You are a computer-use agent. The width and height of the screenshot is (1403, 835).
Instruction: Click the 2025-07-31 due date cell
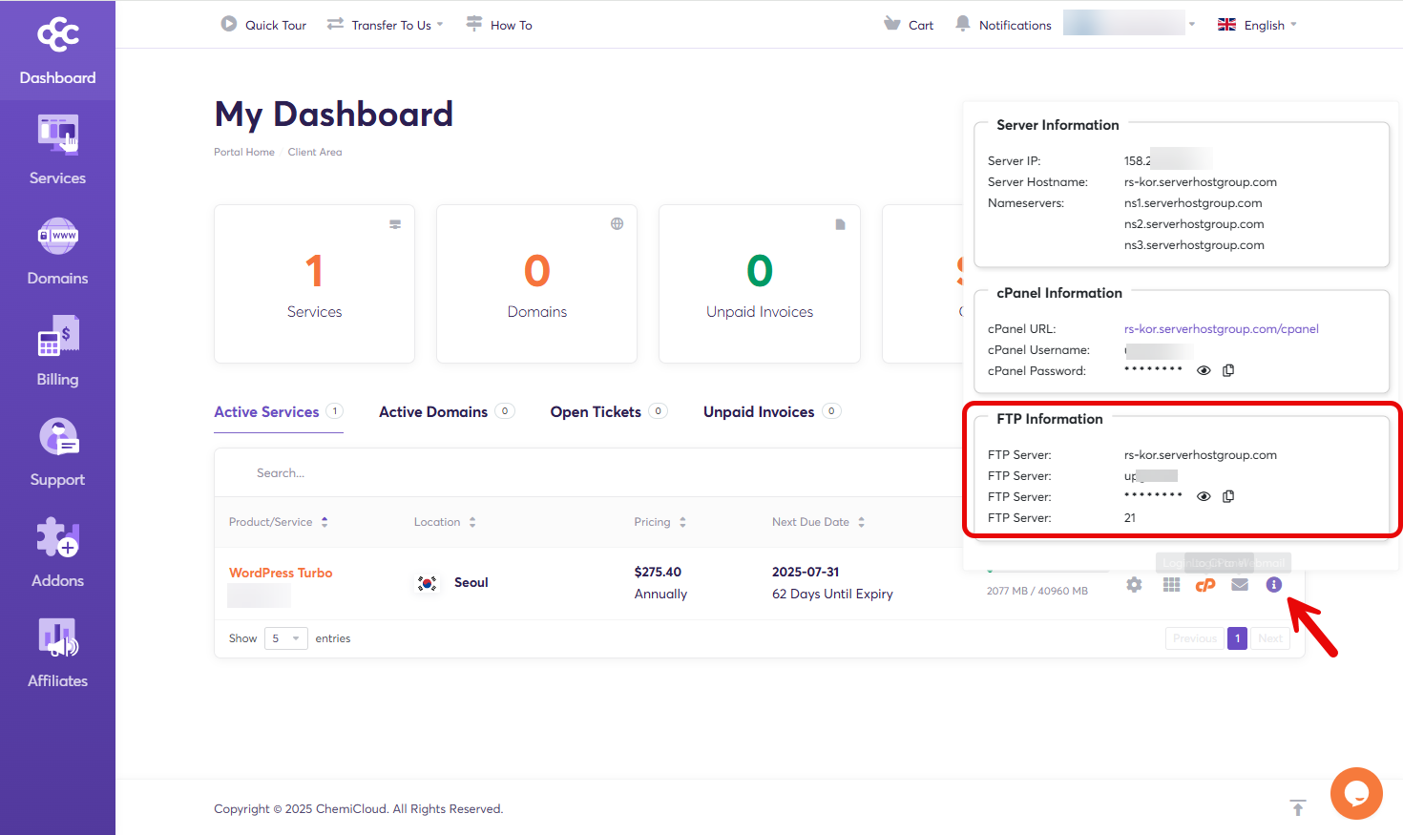coord(806,573)
